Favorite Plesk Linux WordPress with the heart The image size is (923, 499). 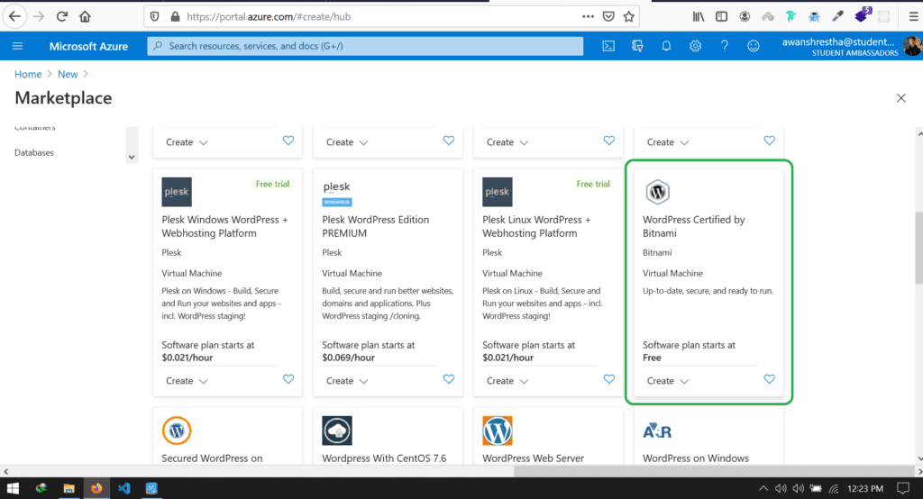tap(608, 379)
